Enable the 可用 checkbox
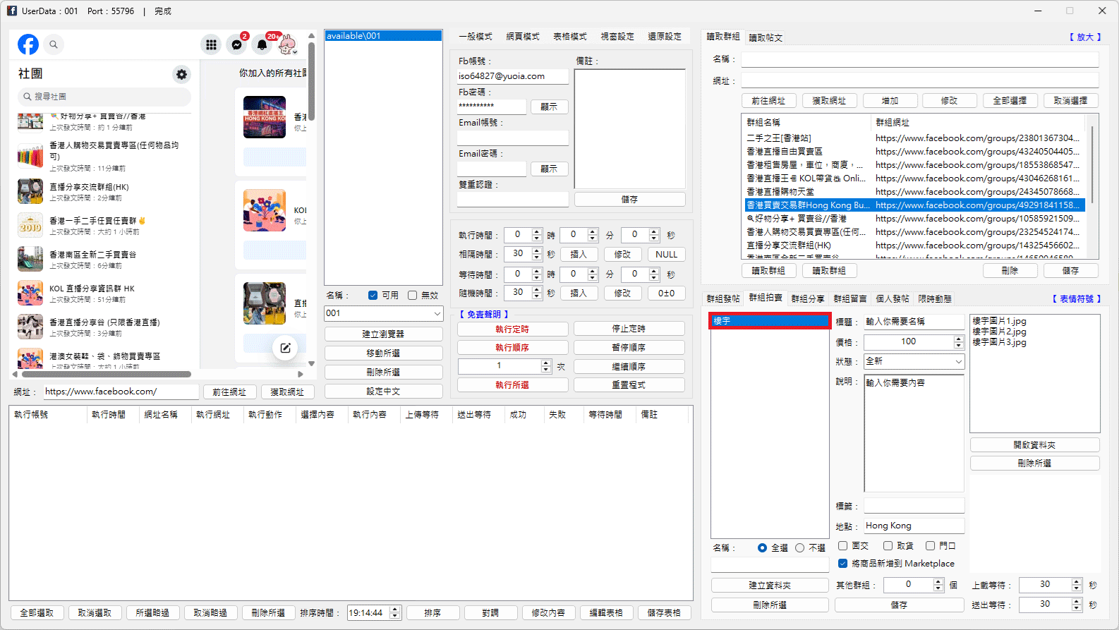1119x630 pixels. coord(373,296)
